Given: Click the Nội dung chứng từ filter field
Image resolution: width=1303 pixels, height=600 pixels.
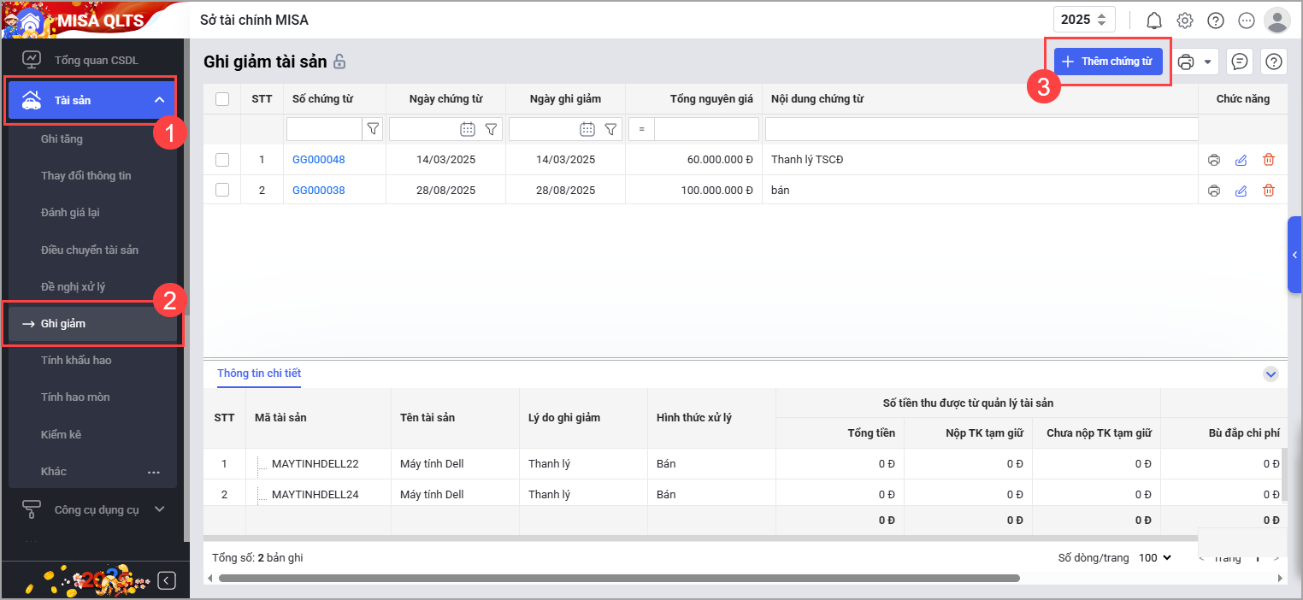Looking at the screenshot, I should (981, 129).
